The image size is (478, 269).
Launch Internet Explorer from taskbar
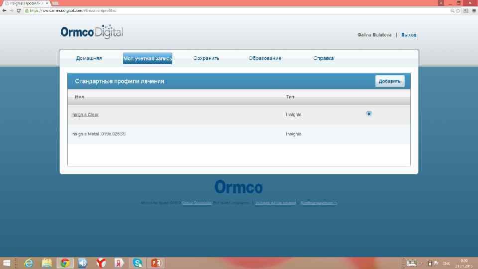tap(28, 263)
